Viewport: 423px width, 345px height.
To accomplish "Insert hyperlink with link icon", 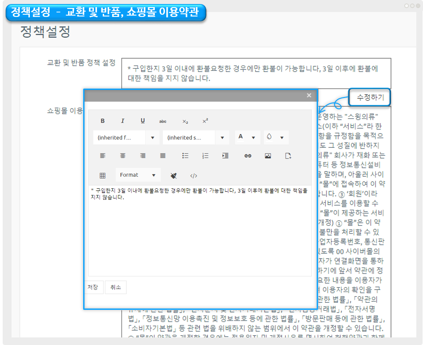I will (248, 156).
